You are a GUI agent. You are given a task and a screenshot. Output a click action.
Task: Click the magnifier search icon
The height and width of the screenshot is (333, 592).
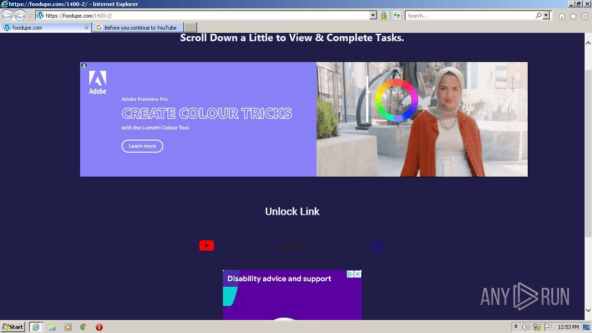pos(538,15)
